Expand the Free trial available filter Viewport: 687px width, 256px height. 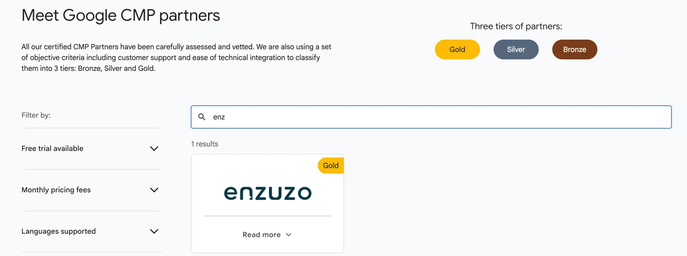click(92, 148)
